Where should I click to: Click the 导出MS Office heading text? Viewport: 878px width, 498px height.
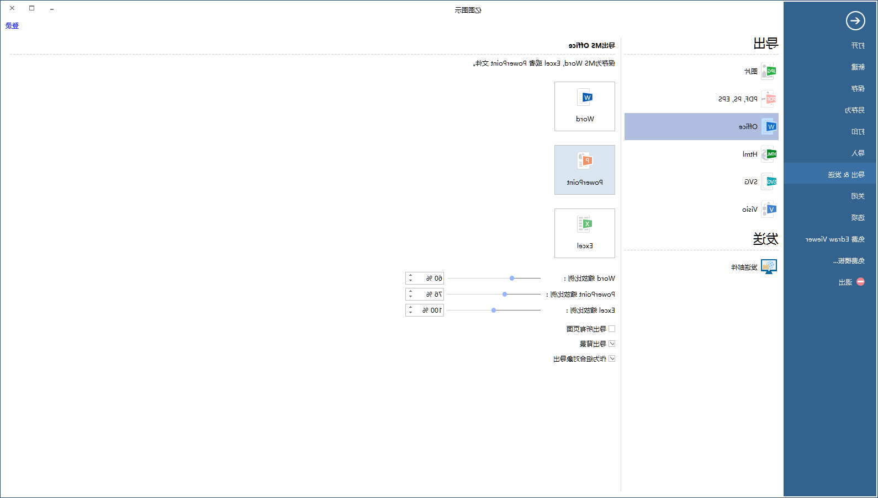(x=592, y=45)
